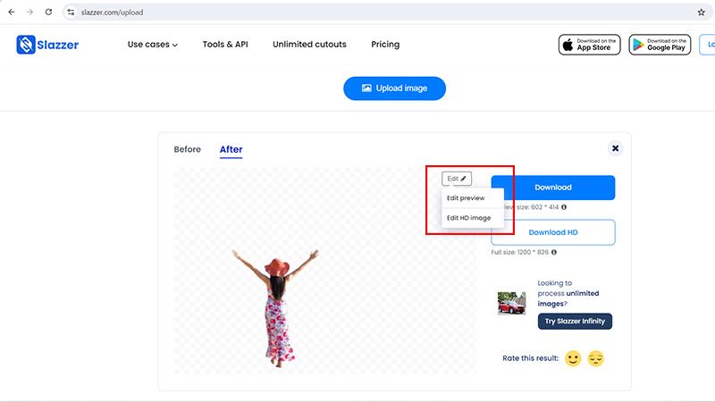Image resolution: width=715 pixels, height=402 pixels.
Task: Expand the Use cases dropdown
Action: [152, 44]
